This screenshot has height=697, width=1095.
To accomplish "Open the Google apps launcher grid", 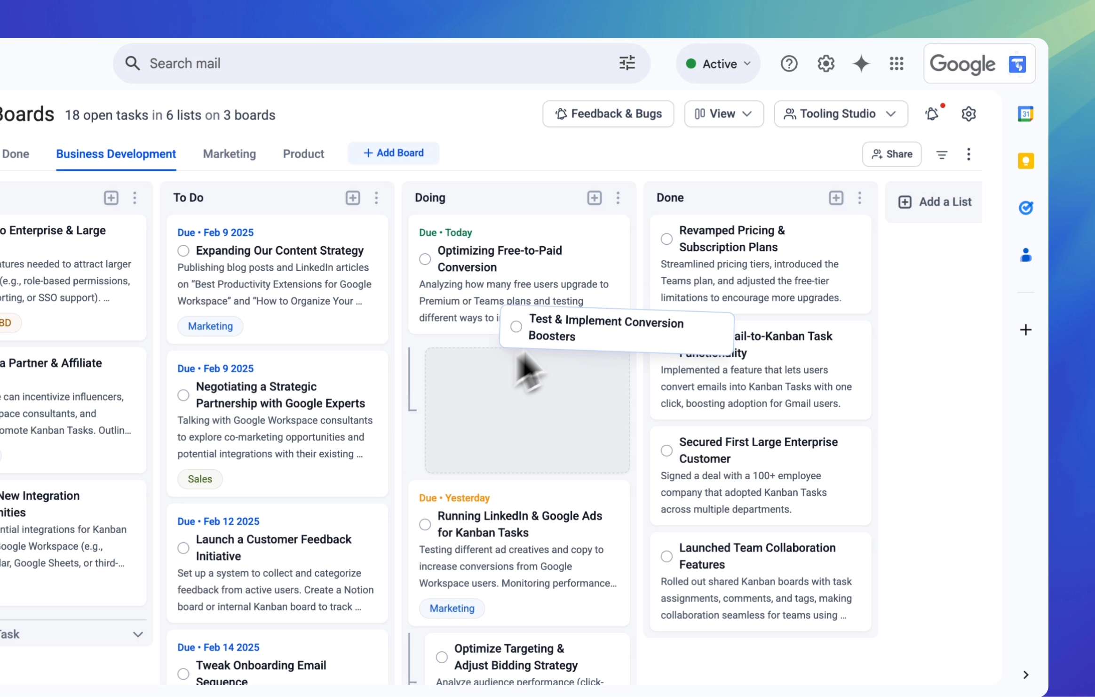I will pos(897,63).
